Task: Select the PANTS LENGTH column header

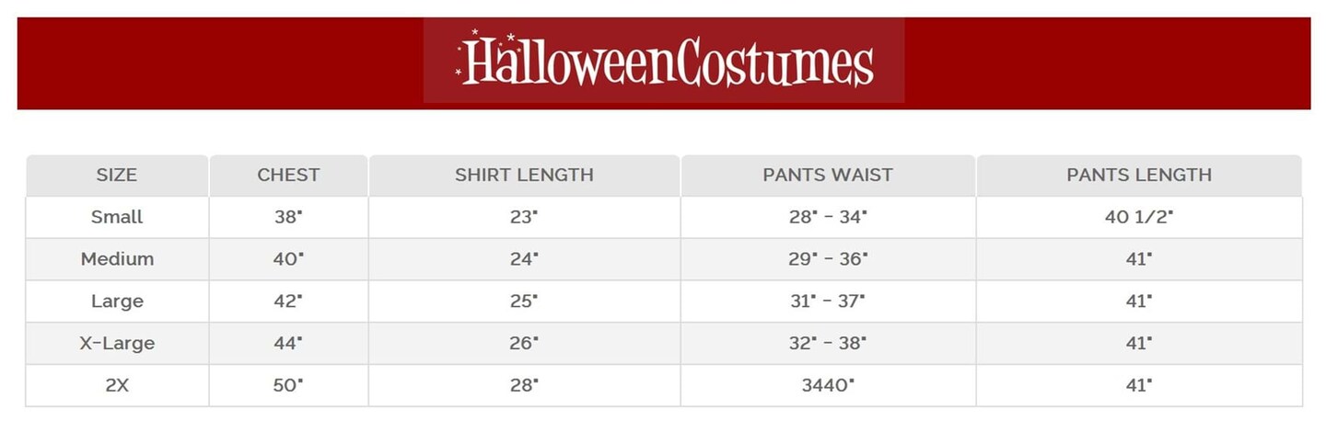Action: [x=1139, y=175]
